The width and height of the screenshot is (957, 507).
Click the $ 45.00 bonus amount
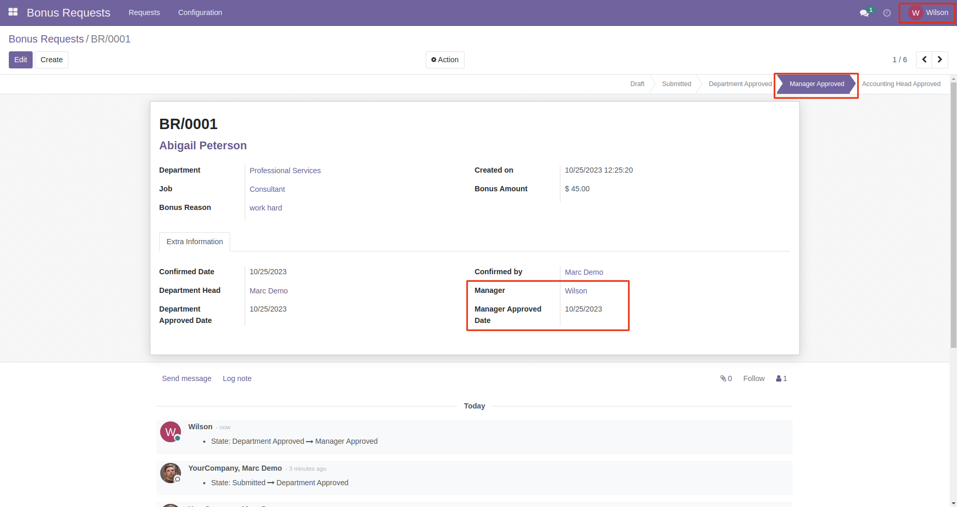pyautogui.click(x=577, y=189)
